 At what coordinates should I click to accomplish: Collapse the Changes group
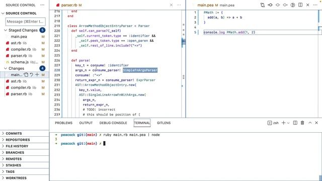click(6, 68)
